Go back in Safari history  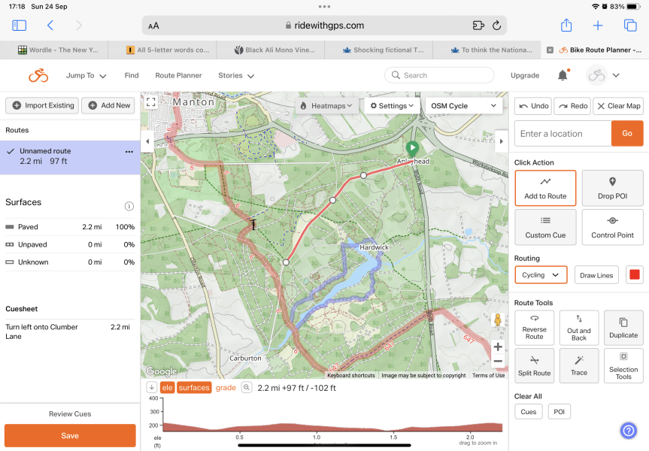[50, 26]
